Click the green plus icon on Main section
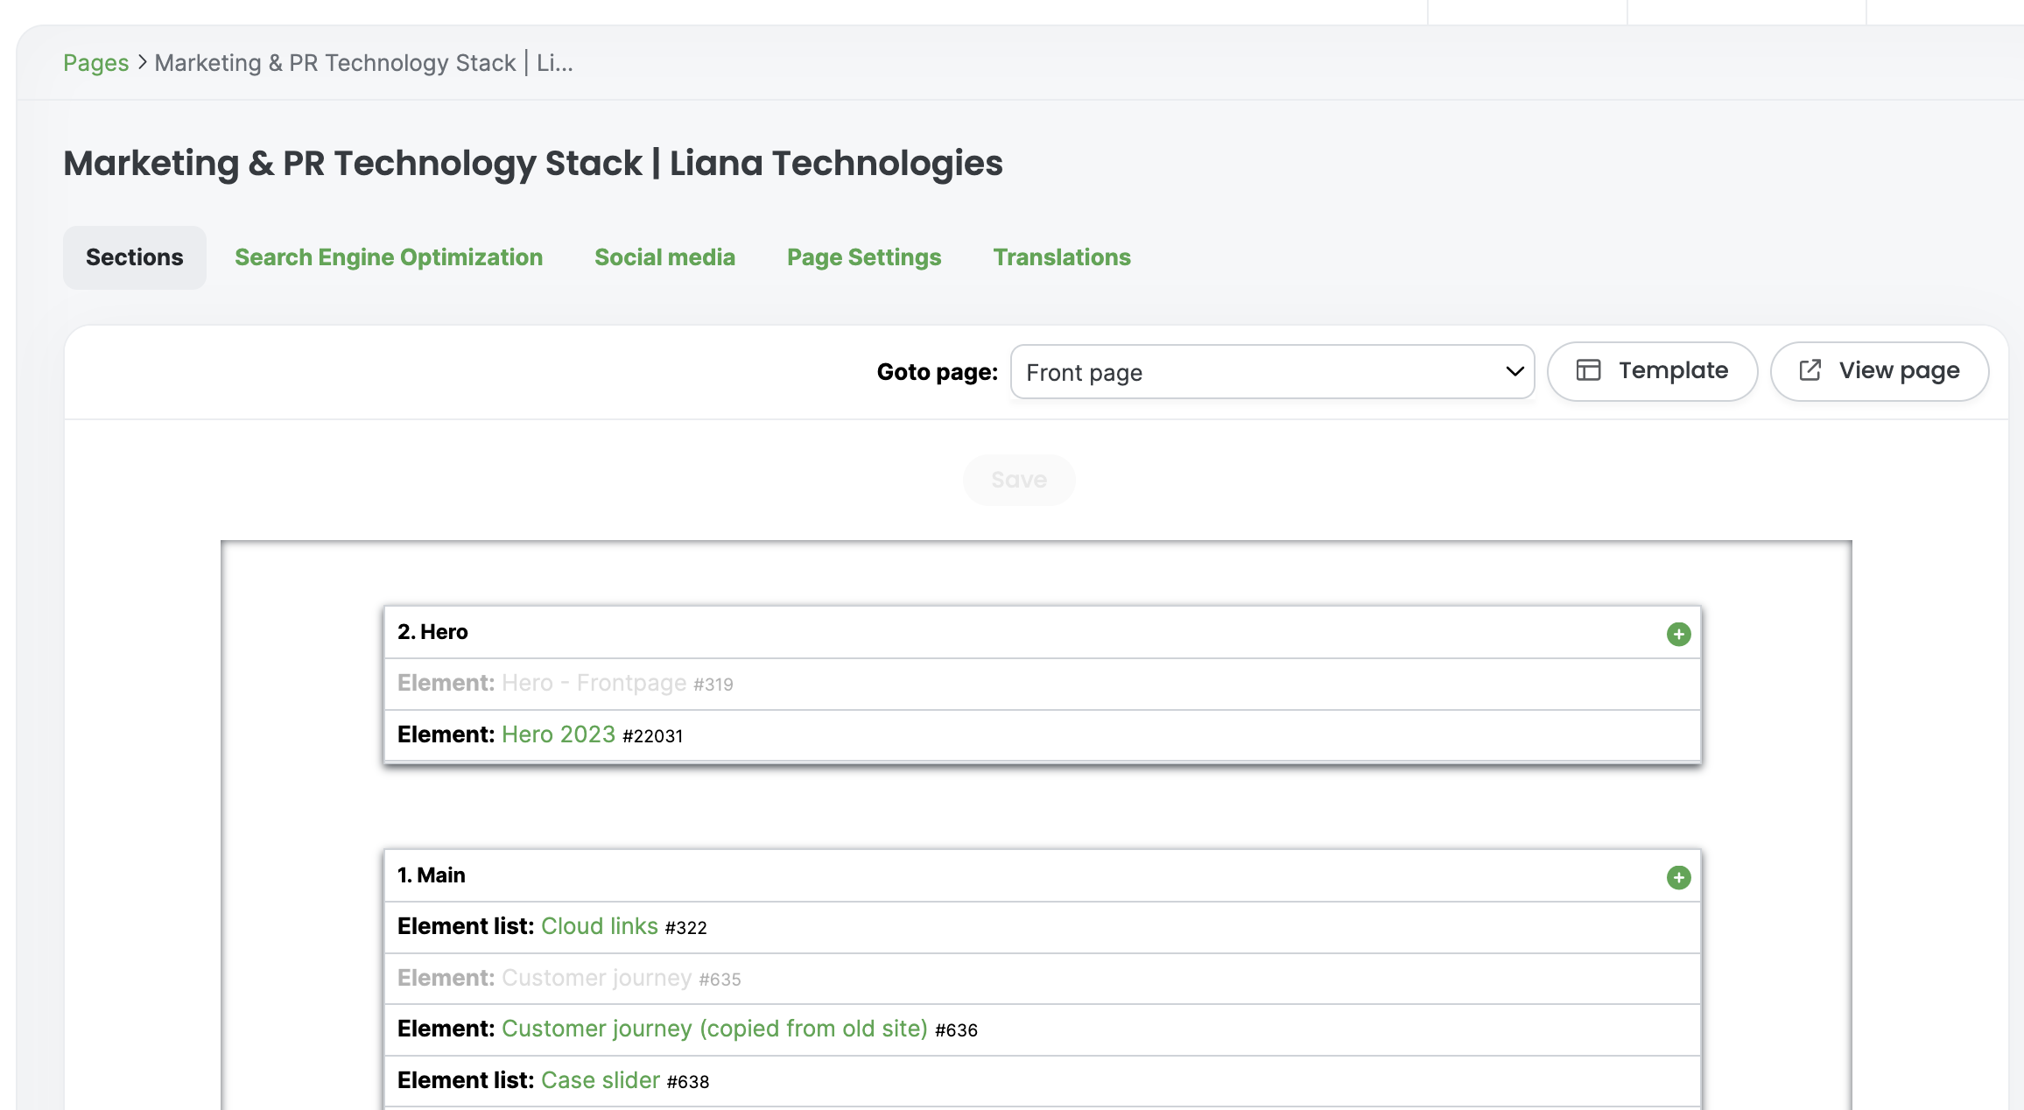Image resolution: width=2024 pixels, height=1110 pixels. [1678, 876]
